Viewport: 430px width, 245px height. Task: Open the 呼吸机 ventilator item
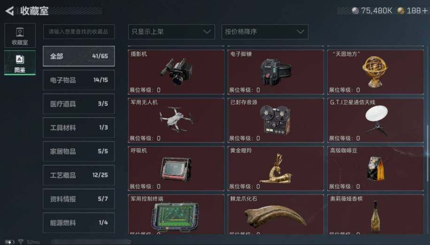point(176,168)
